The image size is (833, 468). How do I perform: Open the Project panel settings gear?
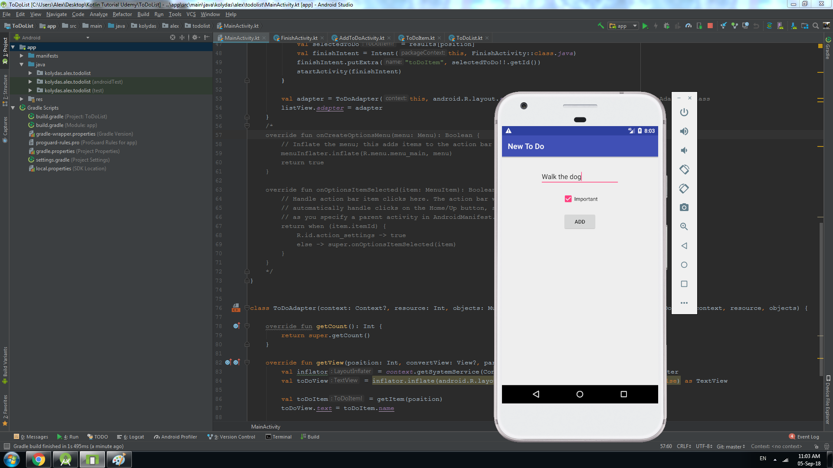coord(195,38)
